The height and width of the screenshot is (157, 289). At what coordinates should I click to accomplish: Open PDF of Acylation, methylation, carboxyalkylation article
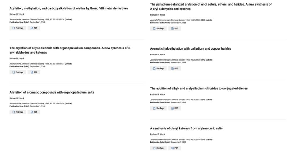(34, 28)
